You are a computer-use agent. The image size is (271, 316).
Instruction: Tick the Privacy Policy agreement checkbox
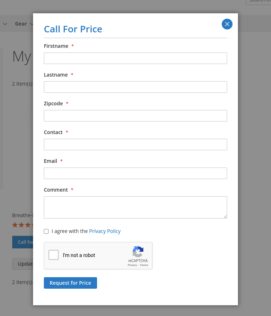pos(46,231)
